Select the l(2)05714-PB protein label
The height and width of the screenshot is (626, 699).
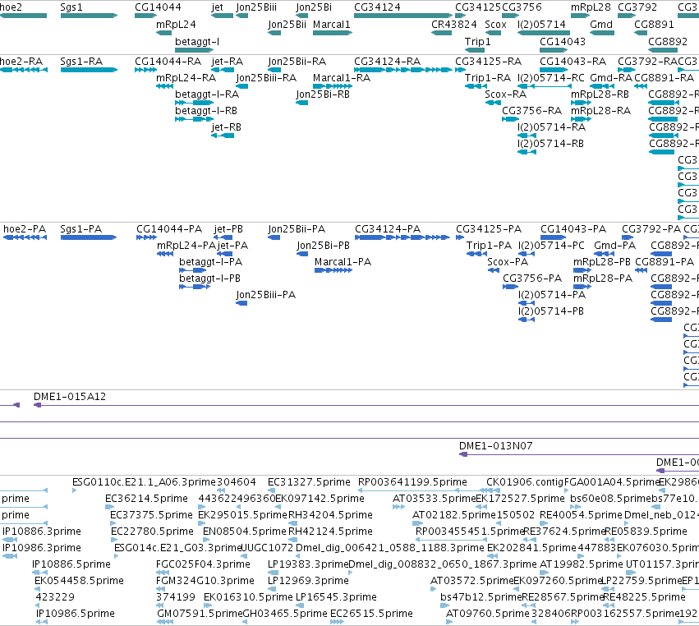click(551, 311)
